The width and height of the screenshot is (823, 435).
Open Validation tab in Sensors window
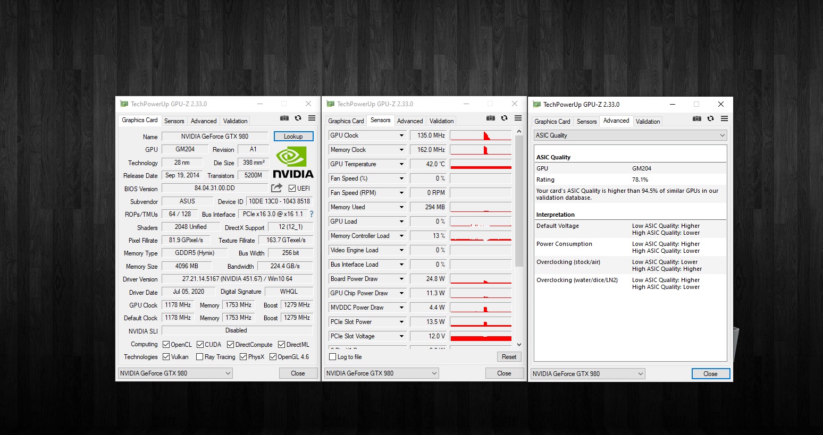[442, 121]
